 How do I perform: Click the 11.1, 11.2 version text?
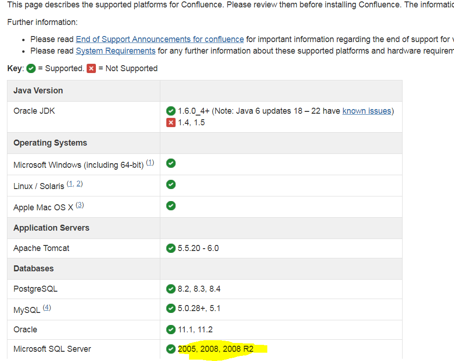195,330
